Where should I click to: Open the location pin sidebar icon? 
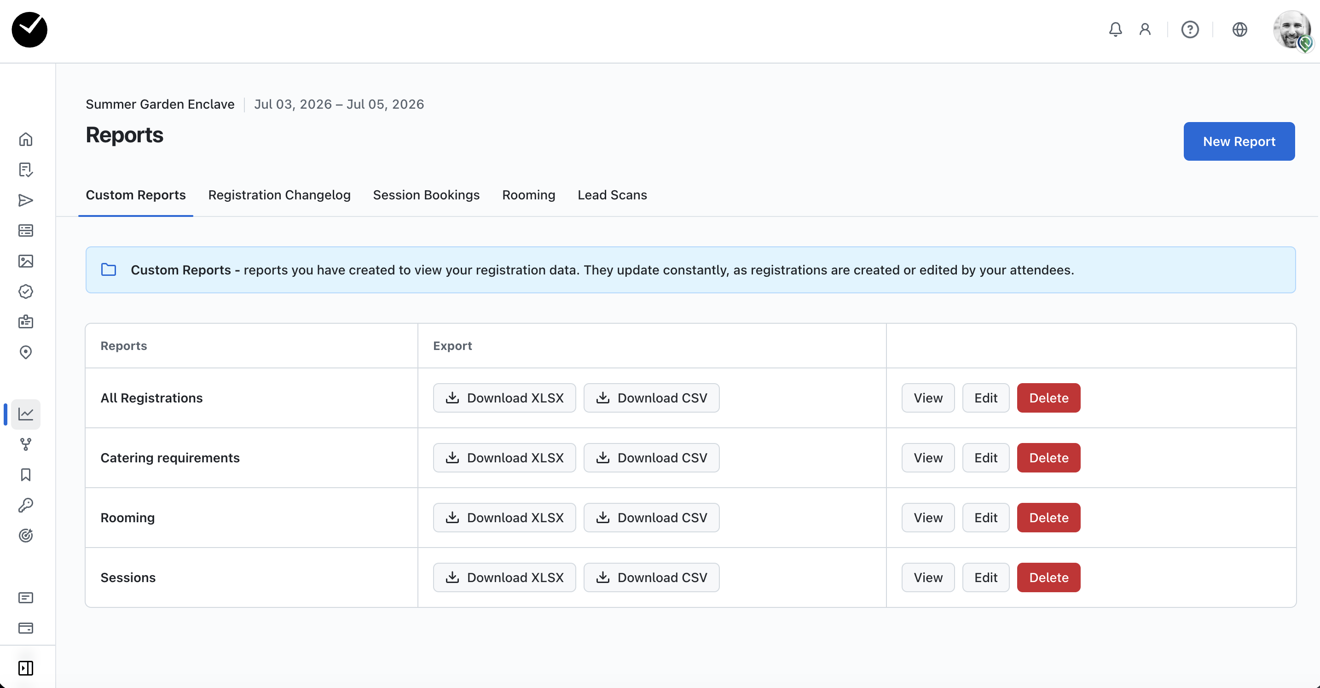click(26, 353)
